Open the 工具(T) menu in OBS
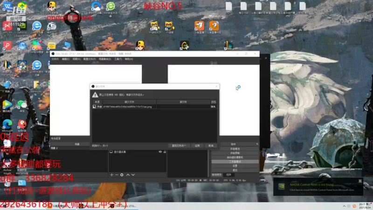The width and height of the screenshot is (373, 210). pyautogui.click(x=118, y=59)
